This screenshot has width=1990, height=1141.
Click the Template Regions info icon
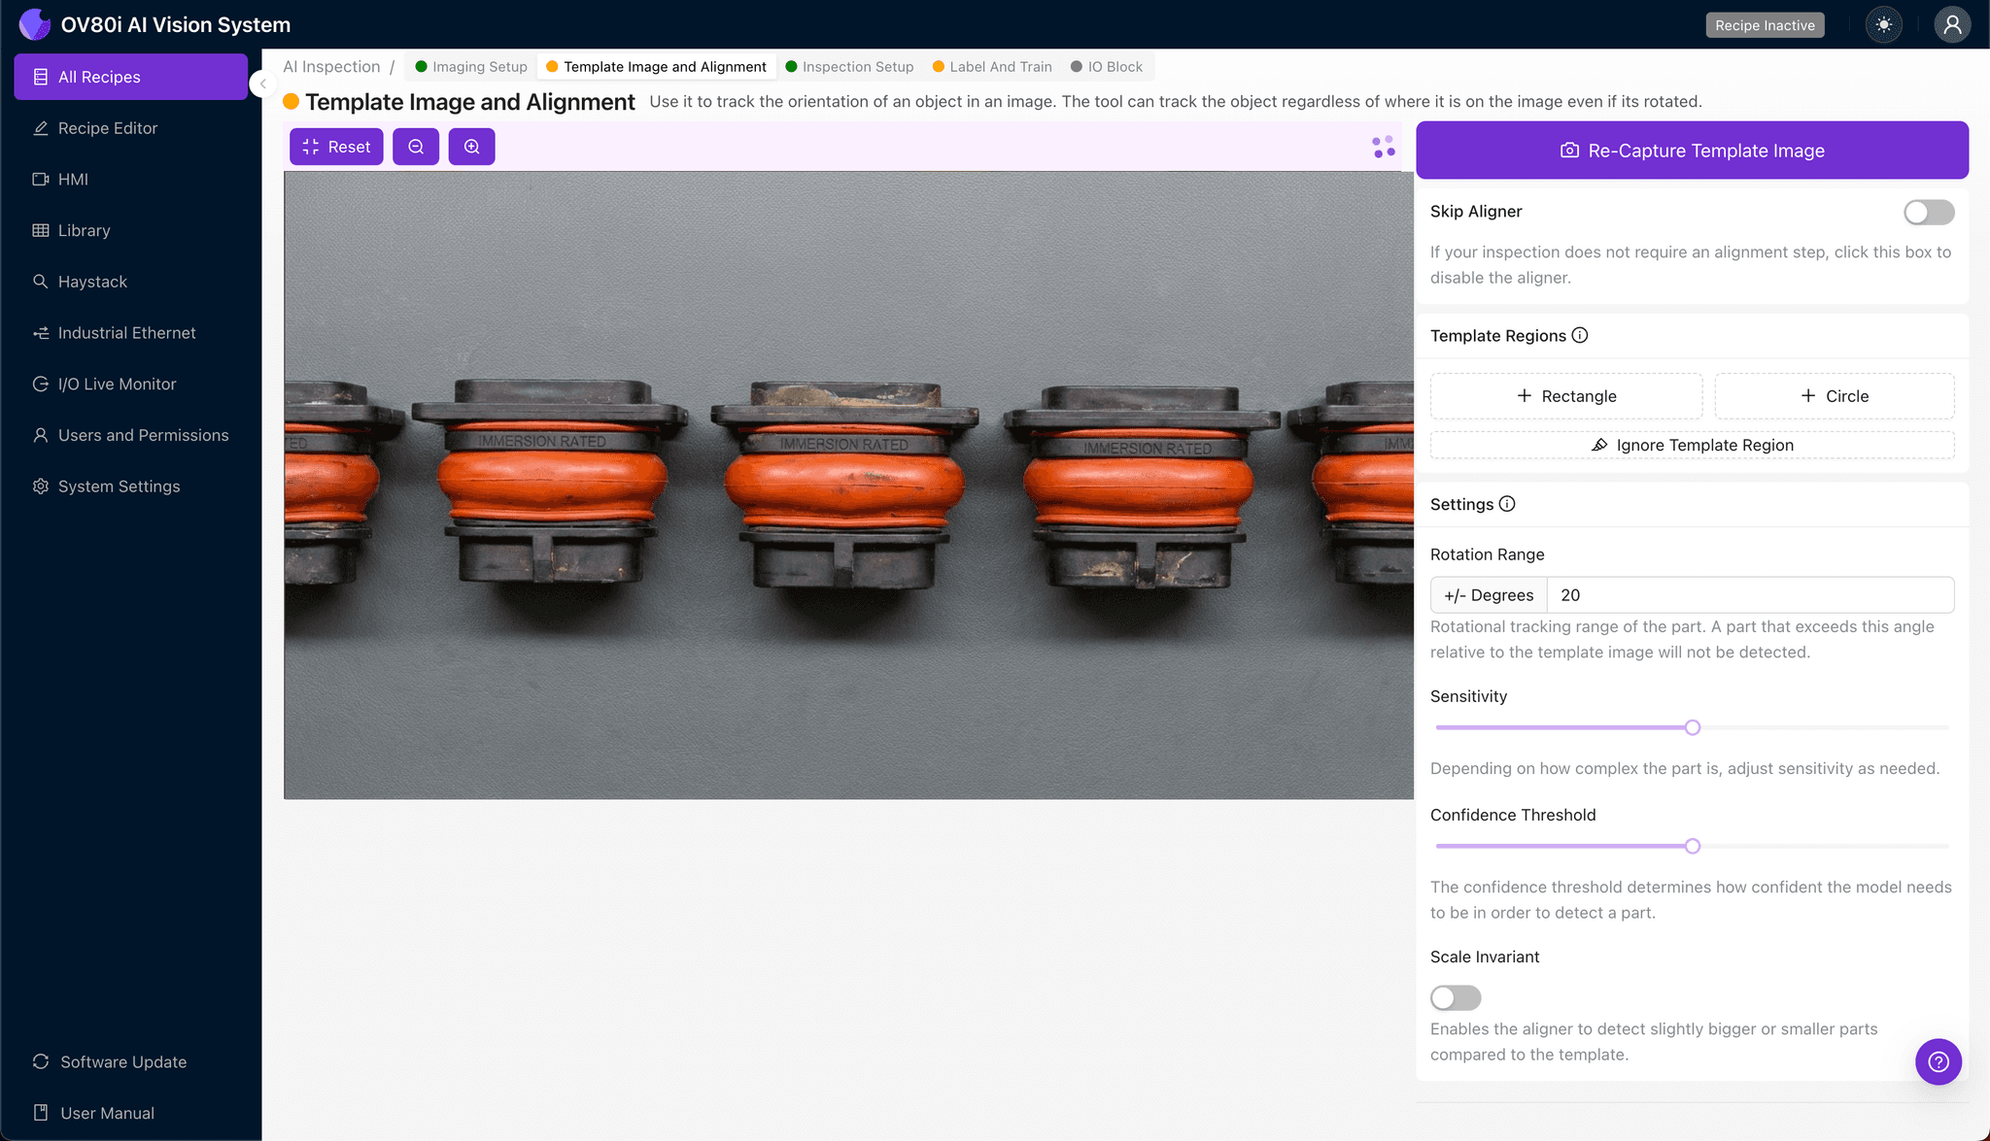[x=1580, y=335]
